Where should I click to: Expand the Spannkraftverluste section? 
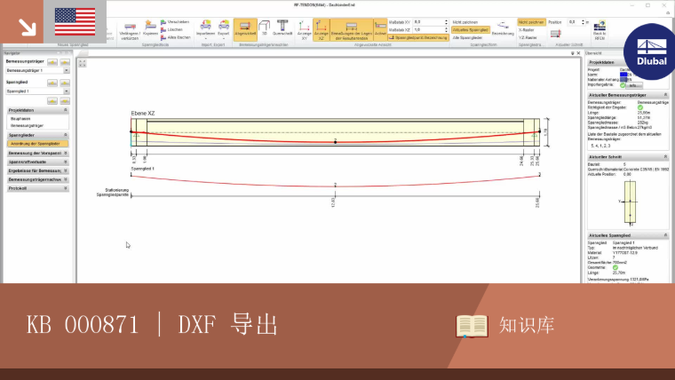point(38,162)
